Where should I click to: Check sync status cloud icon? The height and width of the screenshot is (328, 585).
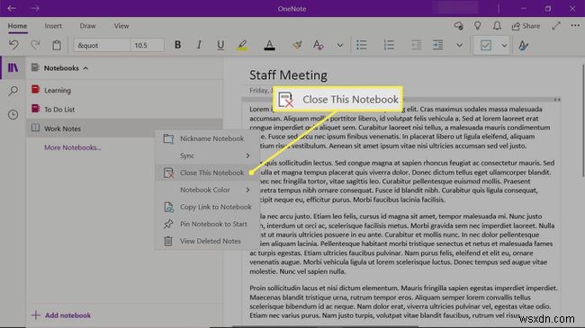pyautogui.click(x=458, y=26)
